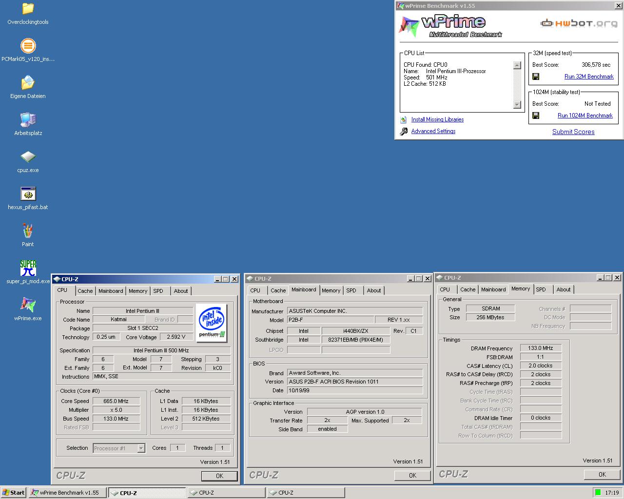The image size is (624, 499).
Task: Click the DRAM Frequency 133.0 MHz field
Action: 541,348
